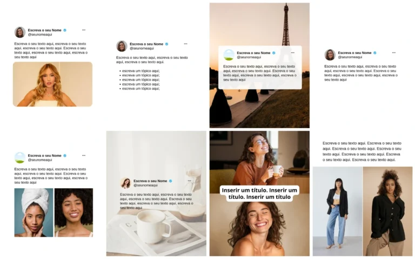Click the verified badge on the Eiffel Tower card
The image size is (415, 259).
point(274,53)
